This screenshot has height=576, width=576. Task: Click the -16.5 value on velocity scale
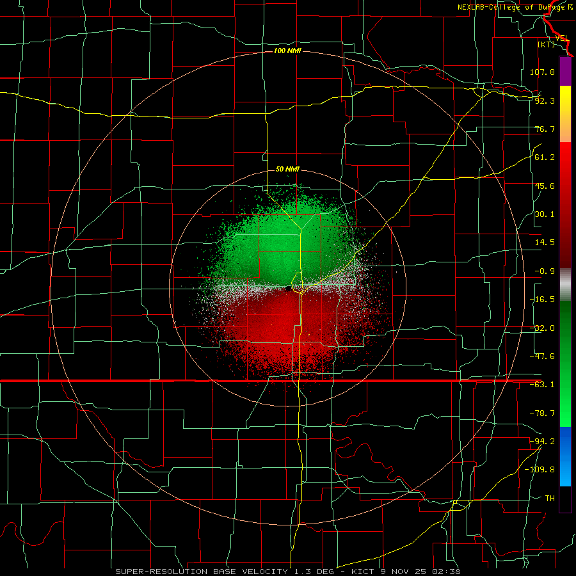[x=542, y=300]
